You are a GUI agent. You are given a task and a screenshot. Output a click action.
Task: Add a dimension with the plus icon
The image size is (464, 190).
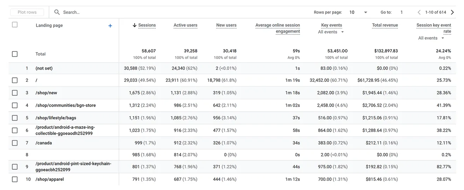pos(110,25)
